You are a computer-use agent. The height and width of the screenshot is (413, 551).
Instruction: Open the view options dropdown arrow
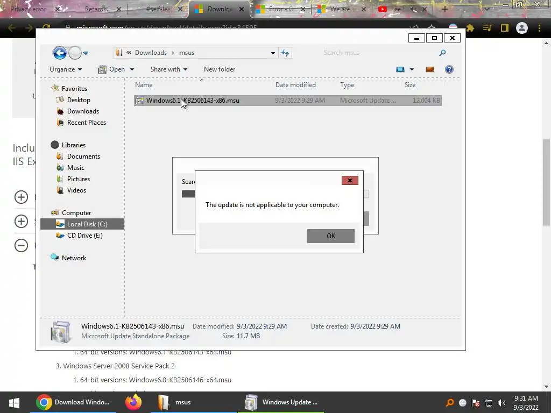412,69
